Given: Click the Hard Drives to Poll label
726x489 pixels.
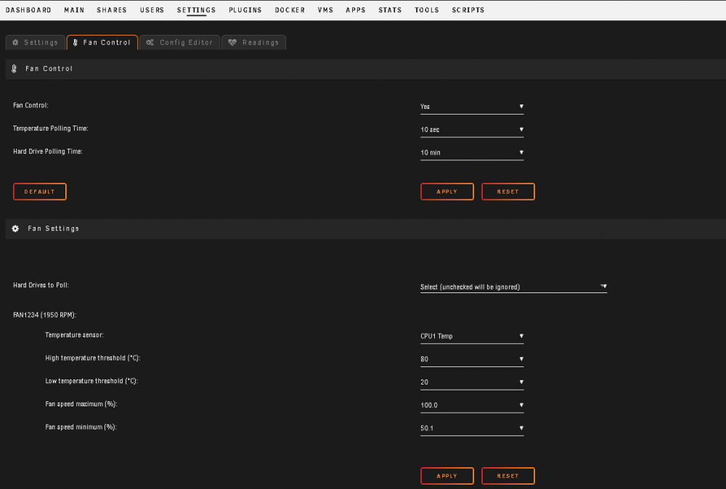Looking at the screenshot, I should pos(41,285).
